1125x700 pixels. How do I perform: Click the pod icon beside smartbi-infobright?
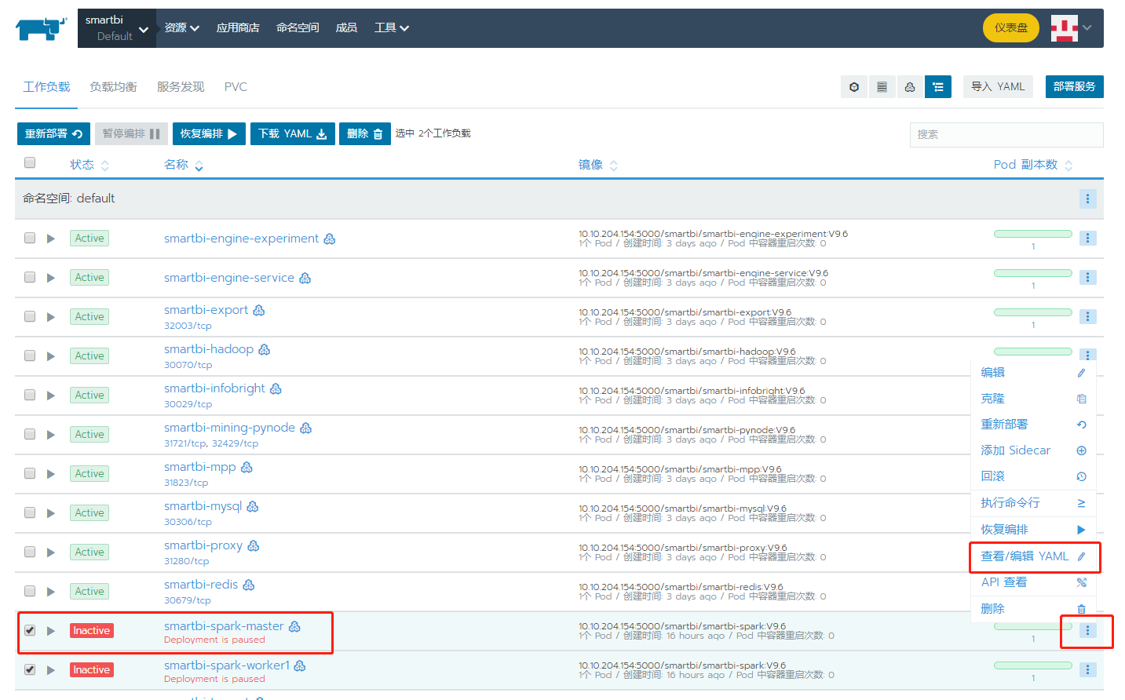276,388
